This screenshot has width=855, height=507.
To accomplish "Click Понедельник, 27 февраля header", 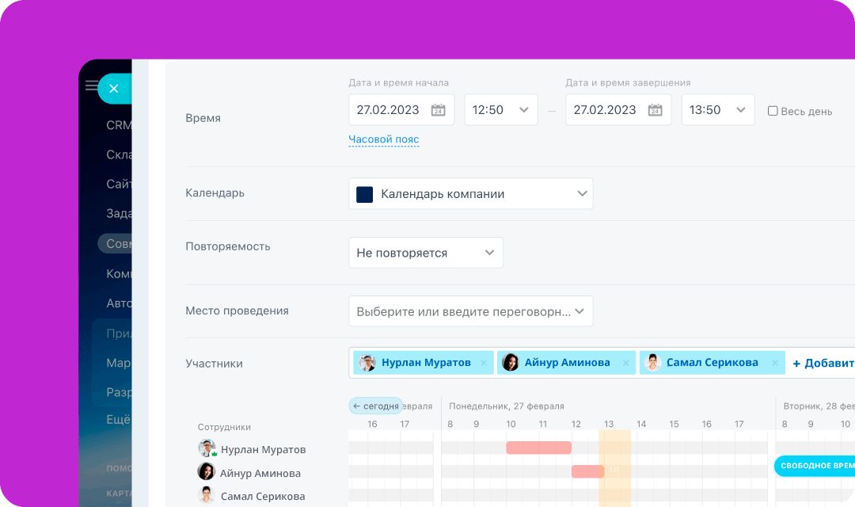I will click(507, 406).
